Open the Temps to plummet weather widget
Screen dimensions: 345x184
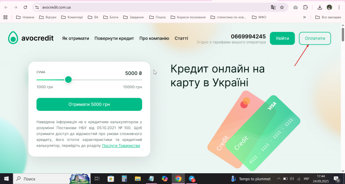click(x=251, y=179)
